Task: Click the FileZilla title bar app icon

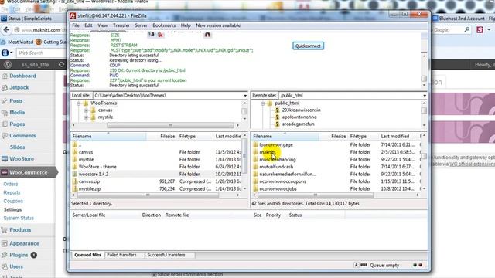Action: [x=73, y=15]
